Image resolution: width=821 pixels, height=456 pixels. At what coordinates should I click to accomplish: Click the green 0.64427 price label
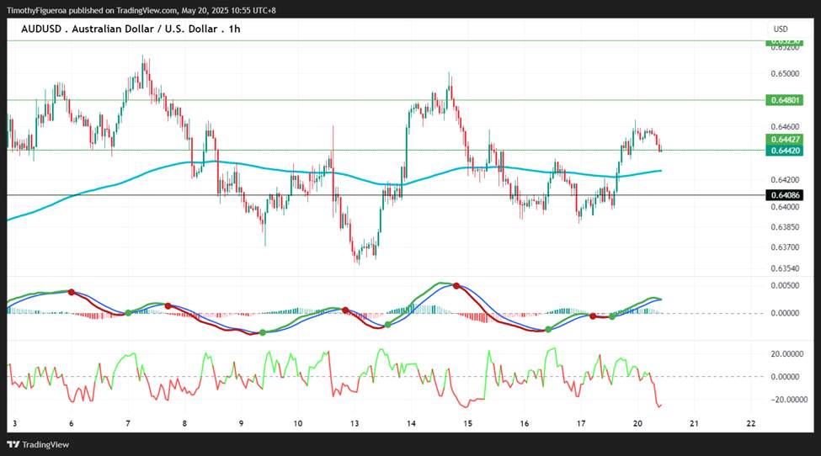[x=784, y=139]
